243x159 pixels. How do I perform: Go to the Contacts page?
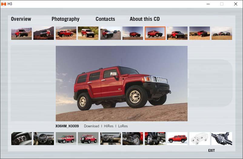105,19
